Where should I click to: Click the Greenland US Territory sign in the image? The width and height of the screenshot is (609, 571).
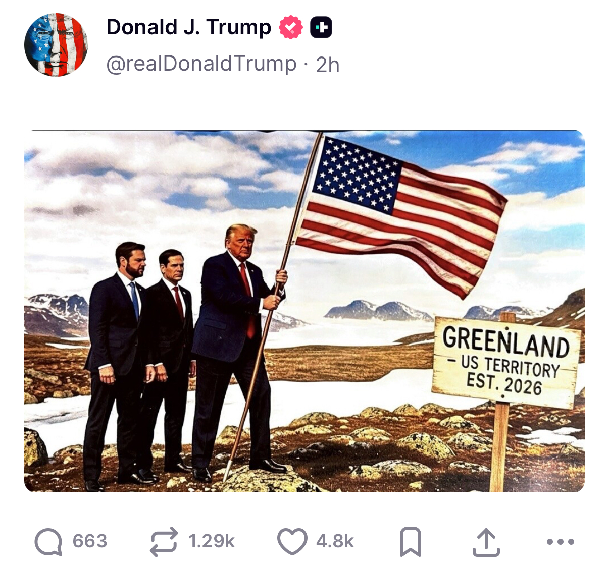[506, 362]
